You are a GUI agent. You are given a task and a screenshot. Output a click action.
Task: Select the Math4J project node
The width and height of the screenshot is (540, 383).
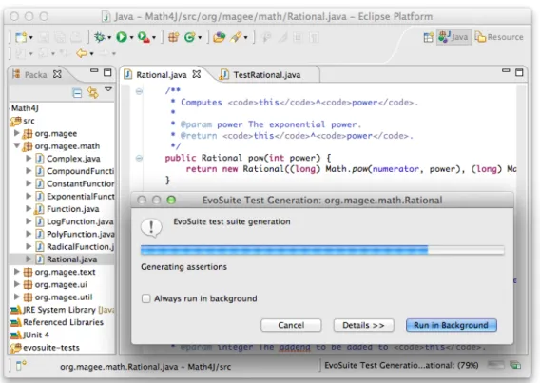(25, 108)
